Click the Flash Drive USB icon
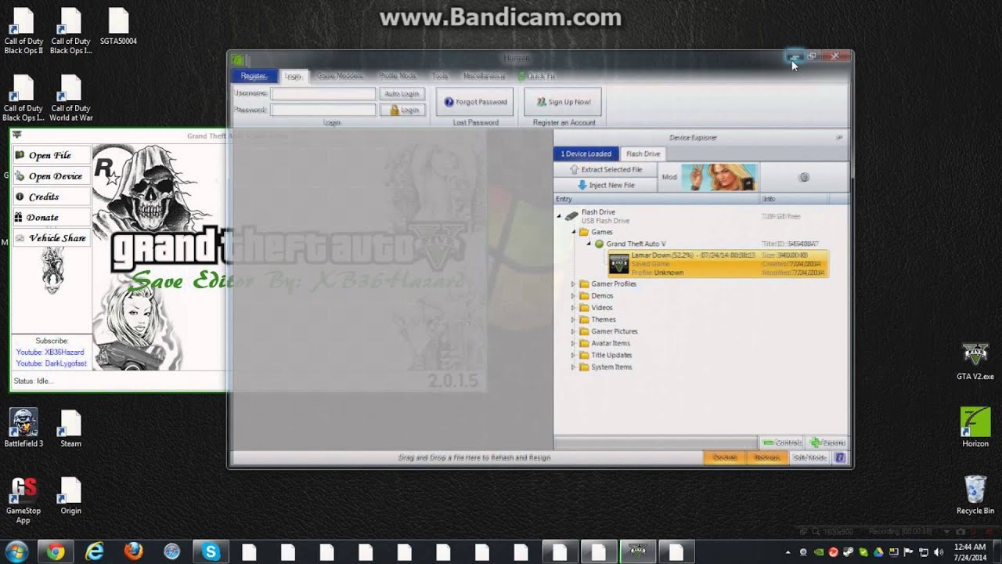Image resolution: width=1002 pixels, height=564 pixels. [572, 215]
